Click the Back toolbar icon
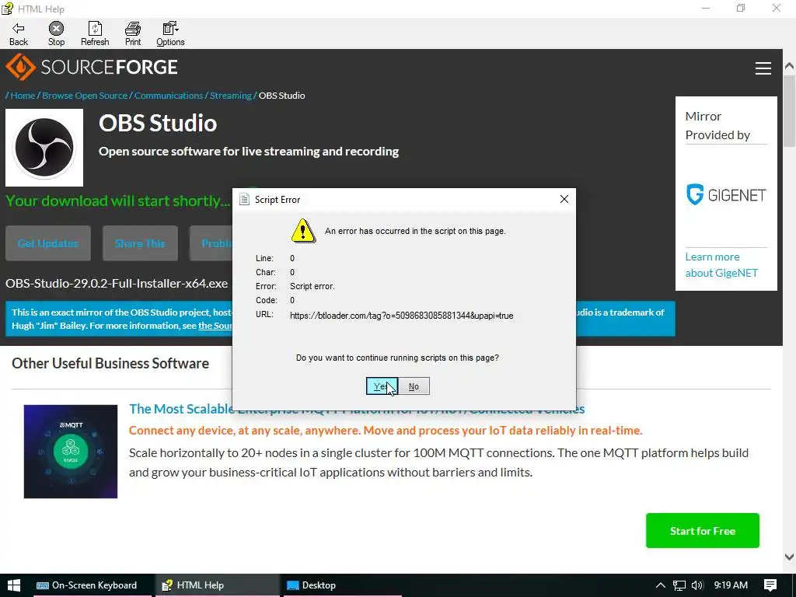The height and width of the screenshot is (597, 796). tap(19, 34)
